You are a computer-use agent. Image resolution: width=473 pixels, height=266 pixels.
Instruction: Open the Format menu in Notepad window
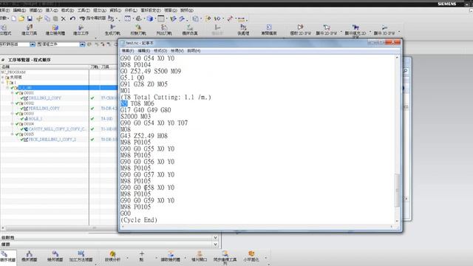[160, 51]
